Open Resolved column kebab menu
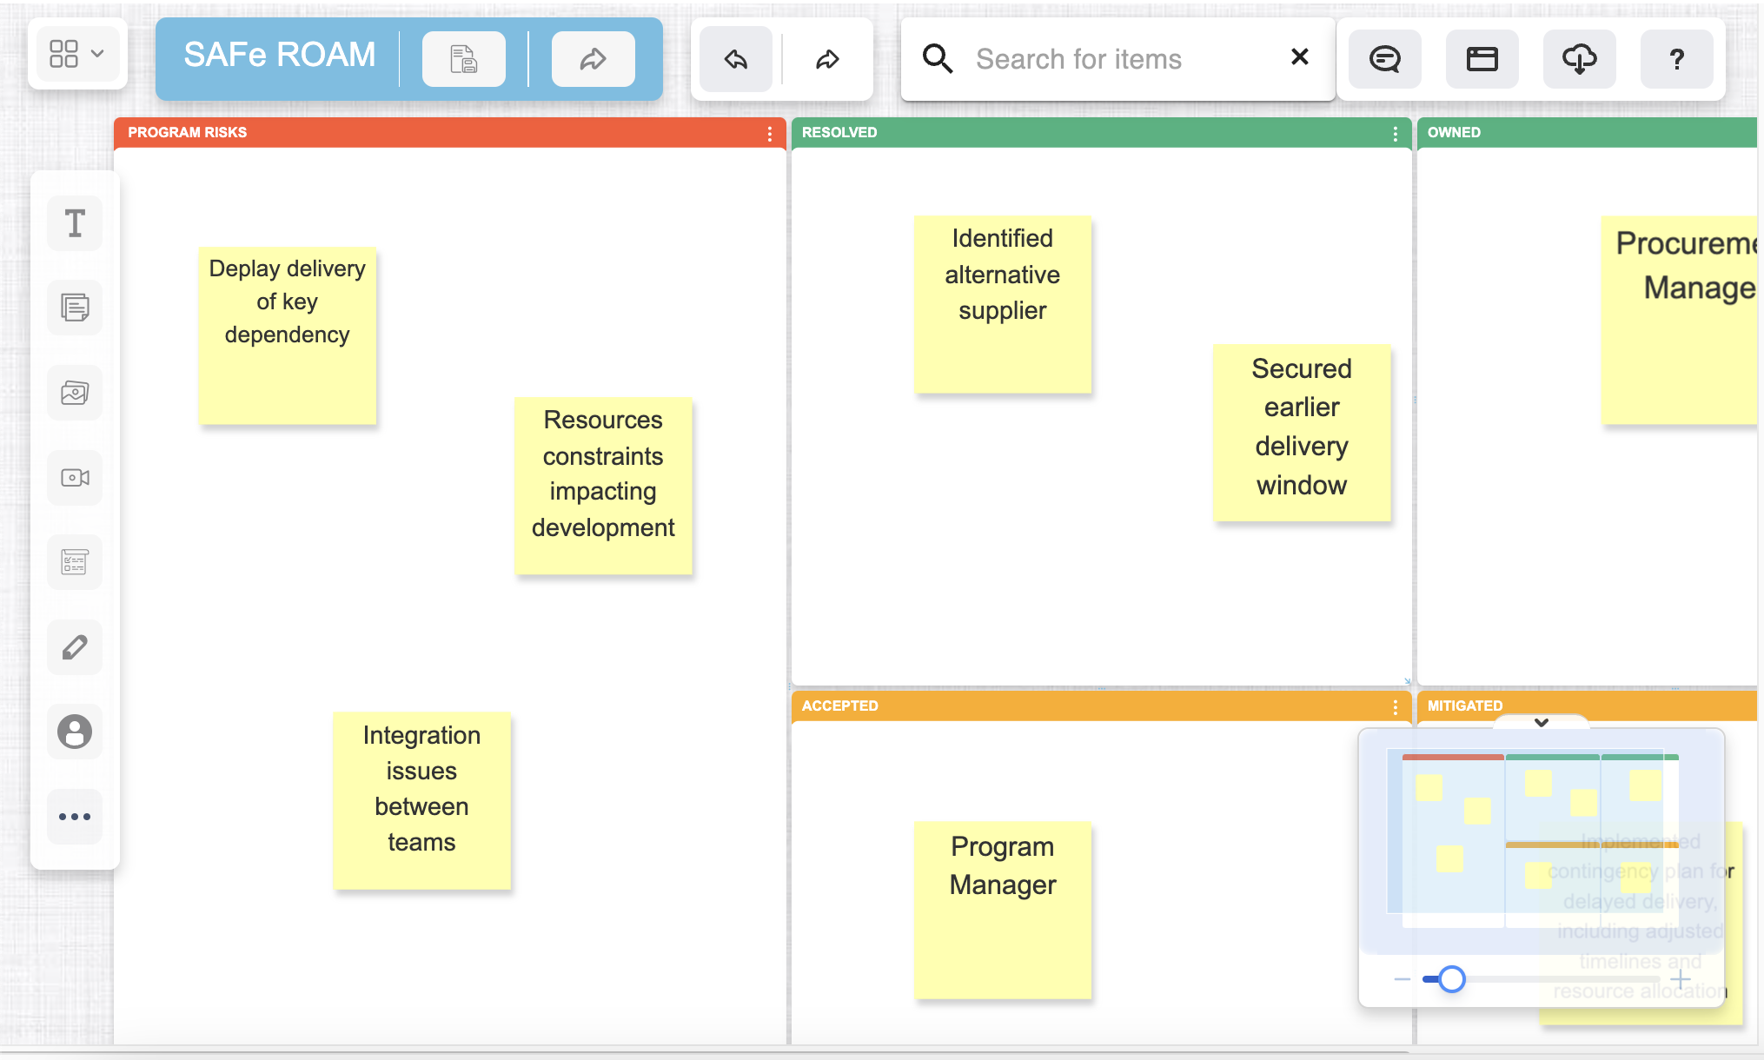This screenshot has height=1060, width=1764. [x=1396, y=134]
